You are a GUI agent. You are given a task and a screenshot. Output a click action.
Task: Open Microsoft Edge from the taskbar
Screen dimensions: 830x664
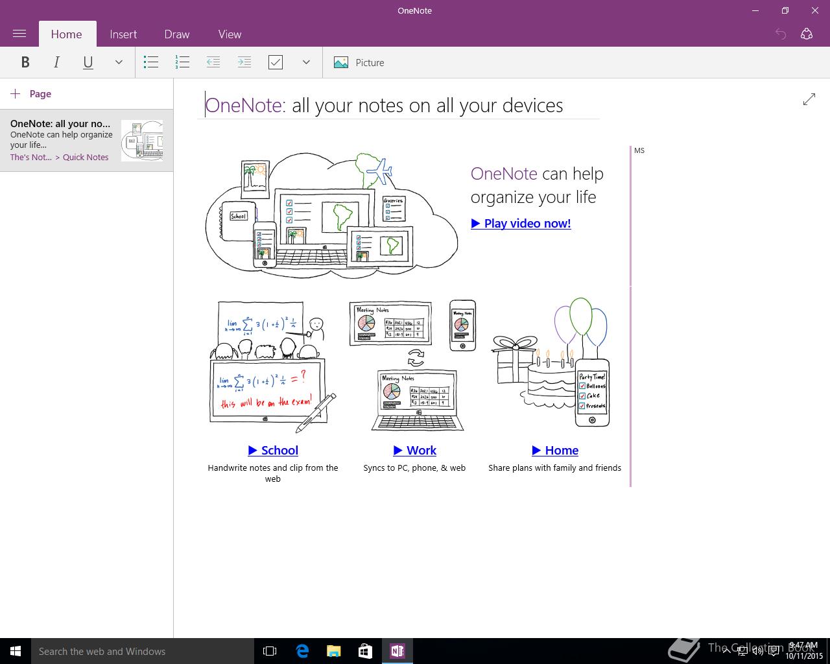(302, 651)
